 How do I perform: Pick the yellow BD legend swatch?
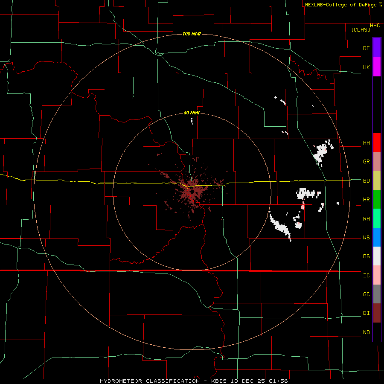377,181
